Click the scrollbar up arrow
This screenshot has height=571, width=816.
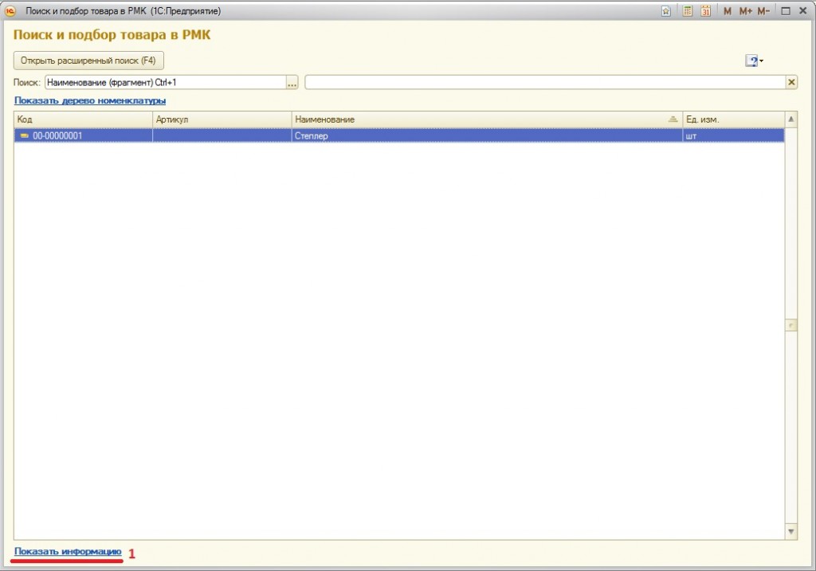(791, 119)
